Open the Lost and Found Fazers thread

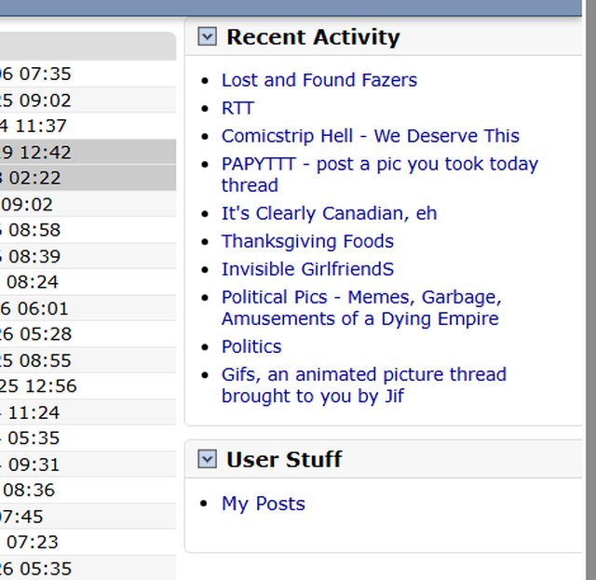[x=318, y=80]
